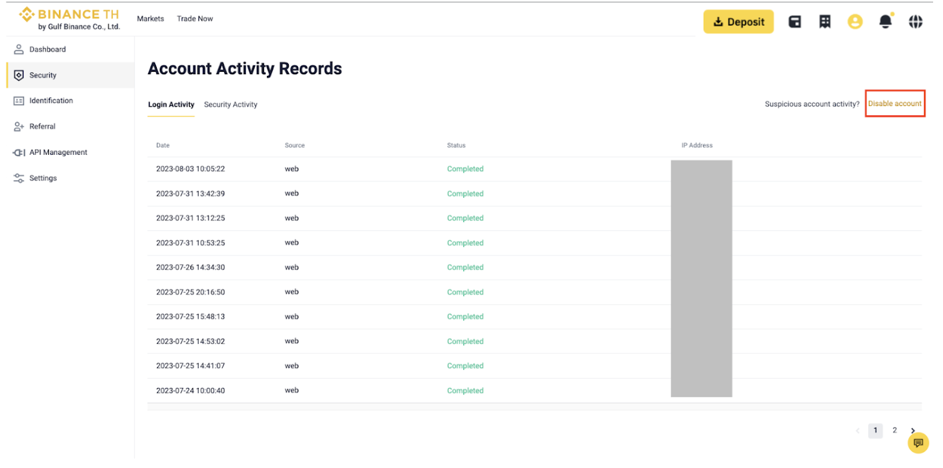This screenshot has width=943, height=468.
Task: Open API Management in the sidebar
Action: click(58, 152)
